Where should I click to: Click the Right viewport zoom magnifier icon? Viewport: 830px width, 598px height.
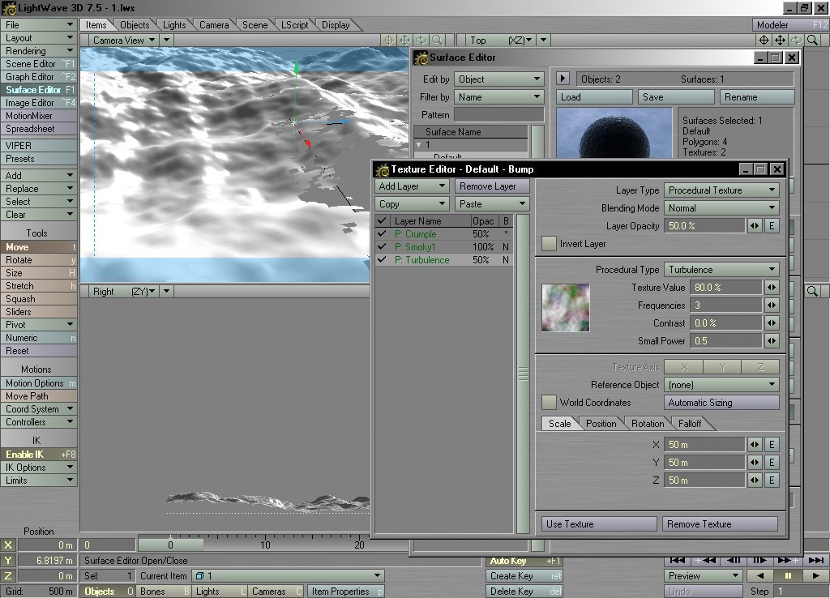[x=812, y=291]
